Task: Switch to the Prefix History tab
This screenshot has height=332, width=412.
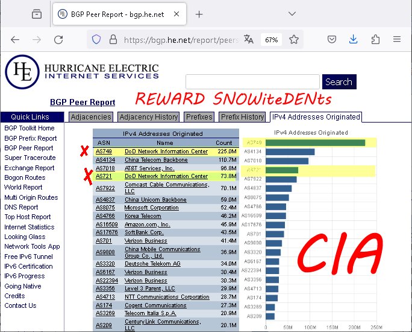Action: (242, 117)
